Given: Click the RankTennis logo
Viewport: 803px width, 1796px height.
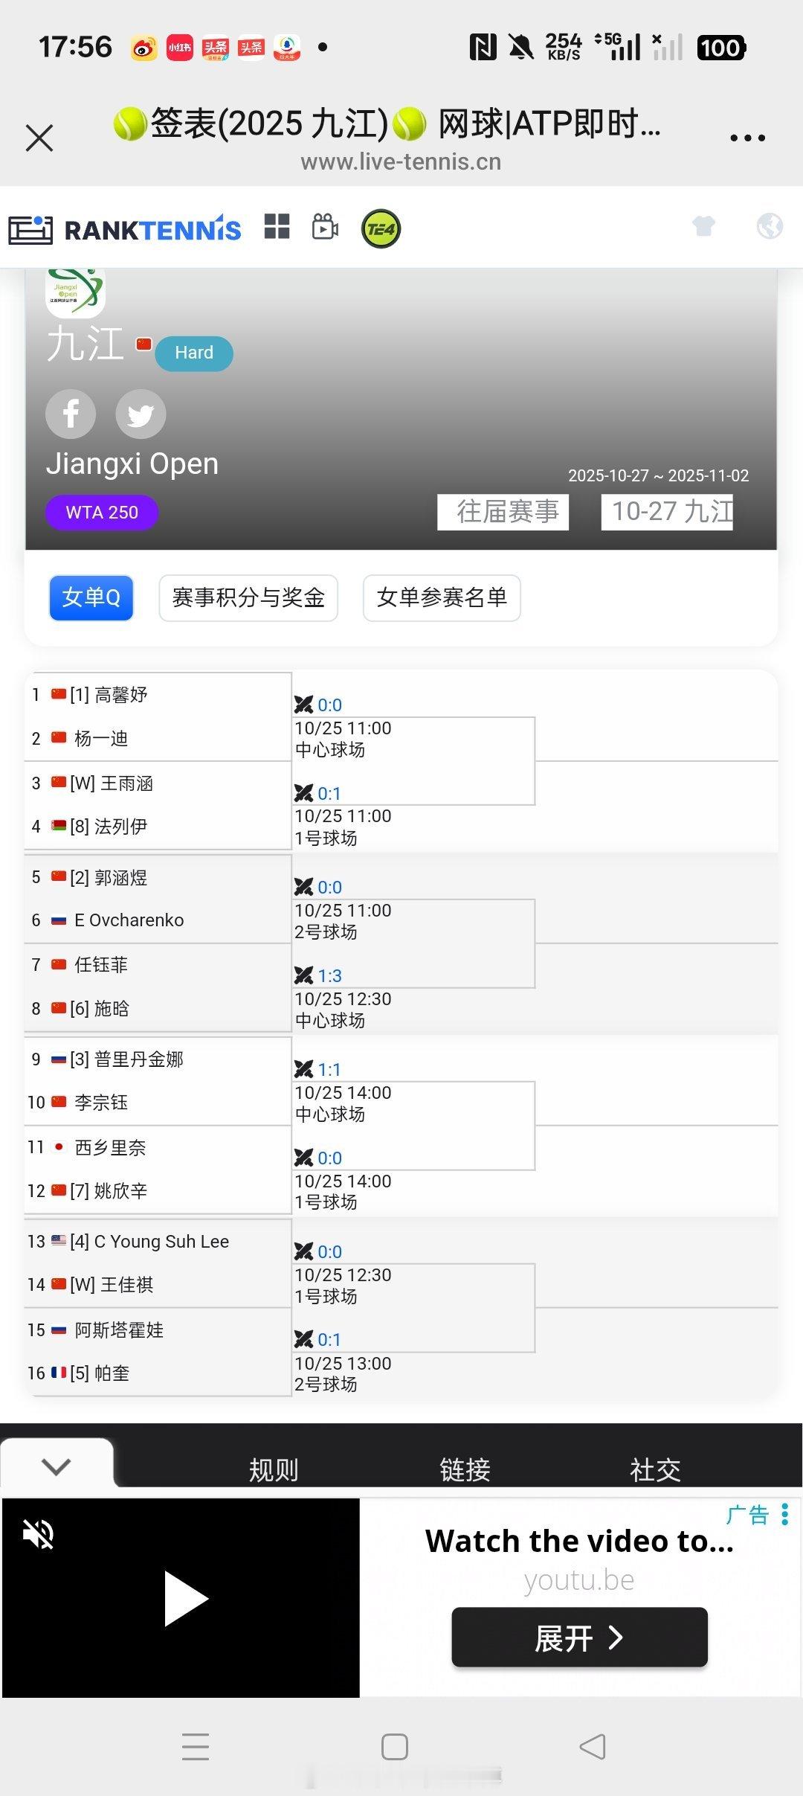Looking at the screenshot, I should [125, 230].
